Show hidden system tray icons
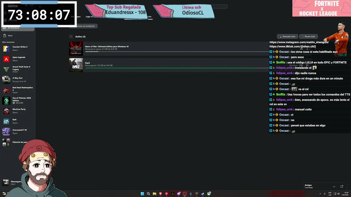Image resolution: width=351 pixels, height=197 pixels. 320,194
